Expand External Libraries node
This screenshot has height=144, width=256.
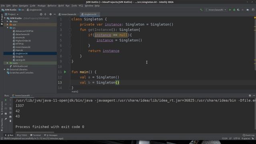point(5,69)
